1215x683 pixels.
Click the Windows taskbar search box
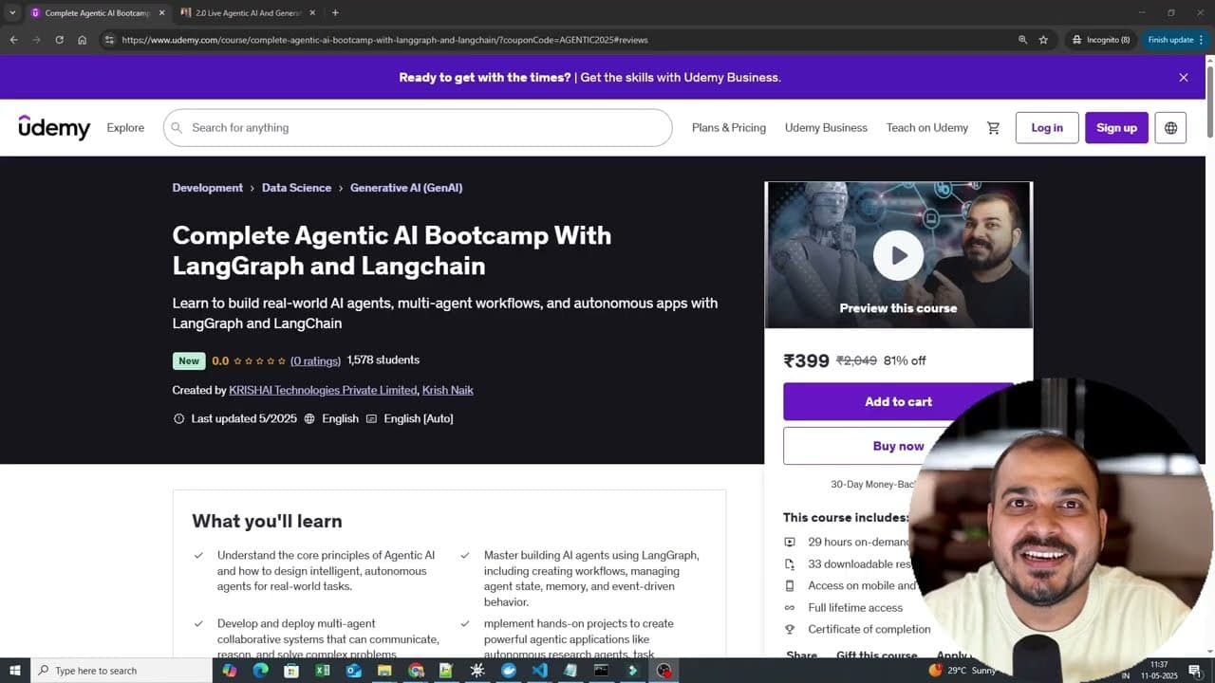121,671
